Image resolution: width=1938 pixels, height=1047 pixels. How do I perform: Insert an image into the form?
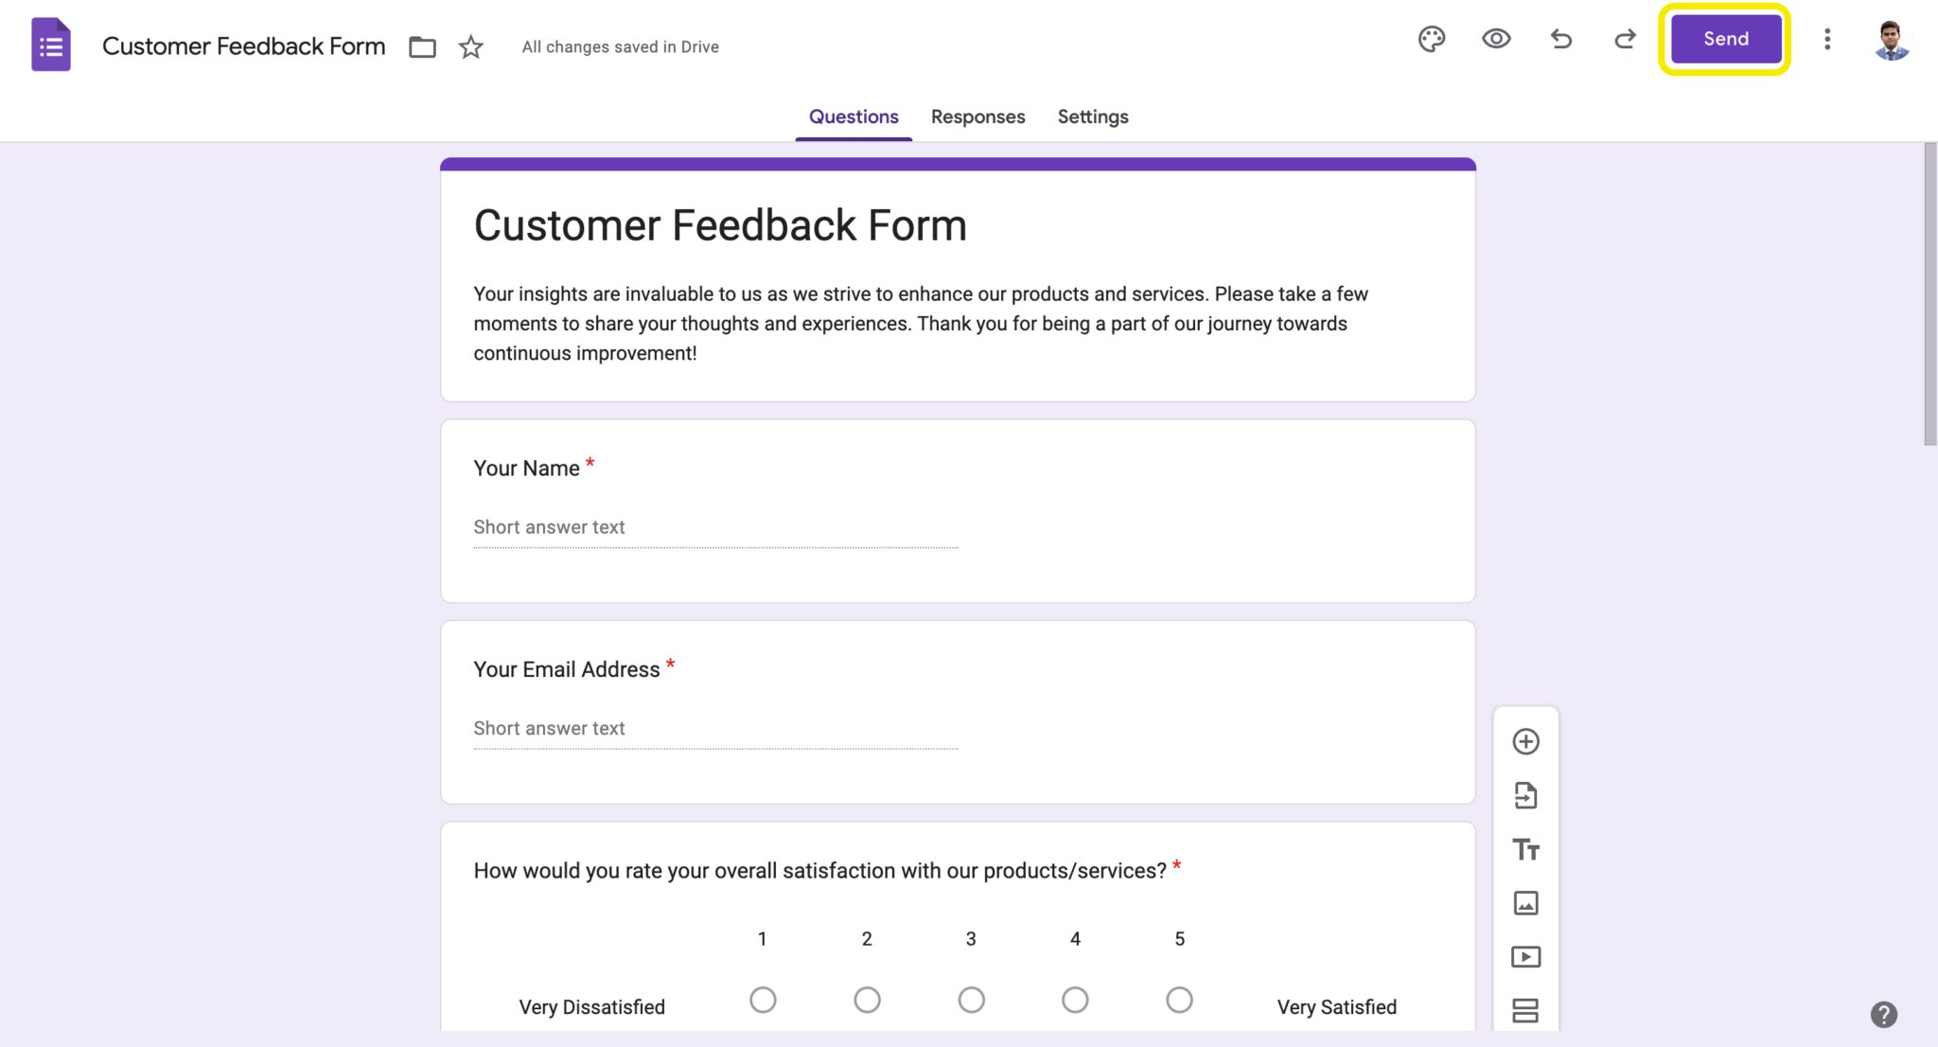pyautogui.click(x=1525, y=902)
